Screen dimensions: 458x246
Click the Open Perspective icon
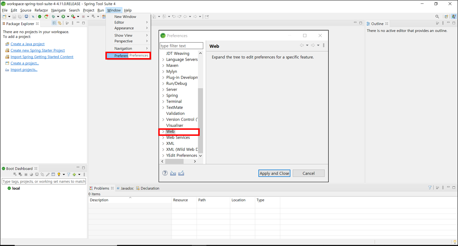coord(446,16)
